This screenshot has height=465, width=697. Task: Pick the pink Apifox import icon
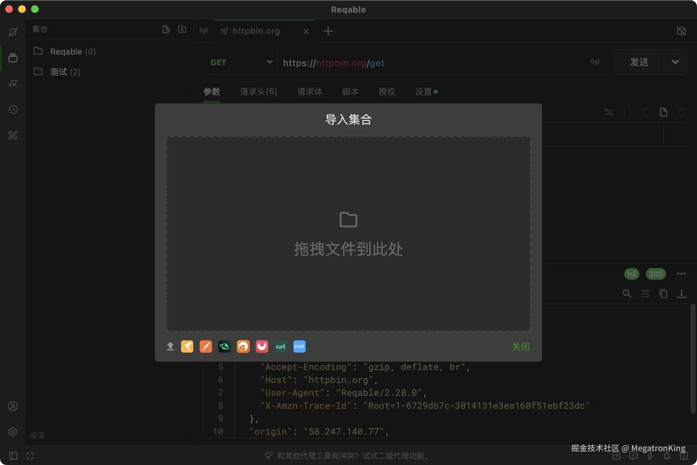[262, 346]
